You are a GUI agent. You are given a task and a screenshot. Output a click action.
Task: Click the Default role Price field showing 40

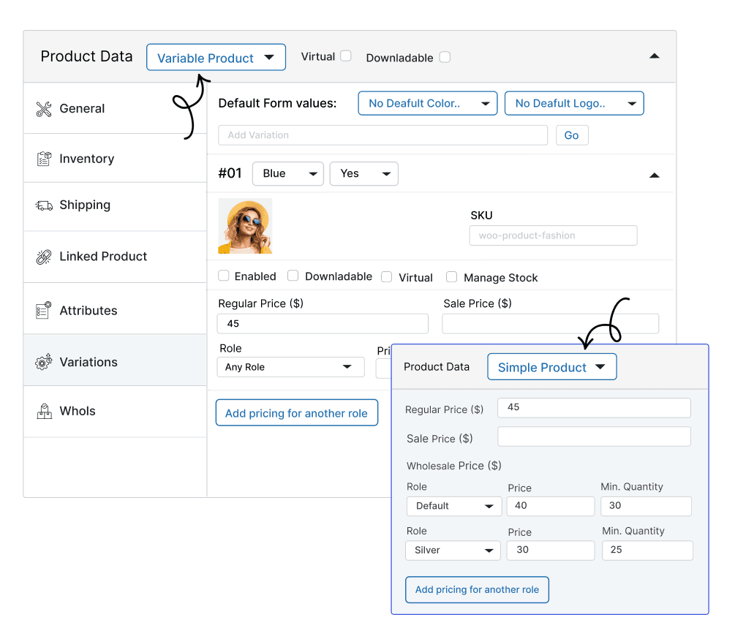click(x=551, y=507)
